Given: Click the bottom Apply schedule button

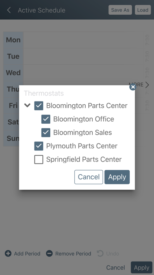Looking at the screenshot, I should point(141,267).
